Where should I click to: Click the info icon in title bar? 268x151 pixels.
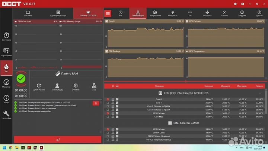[x=235, y=4]
